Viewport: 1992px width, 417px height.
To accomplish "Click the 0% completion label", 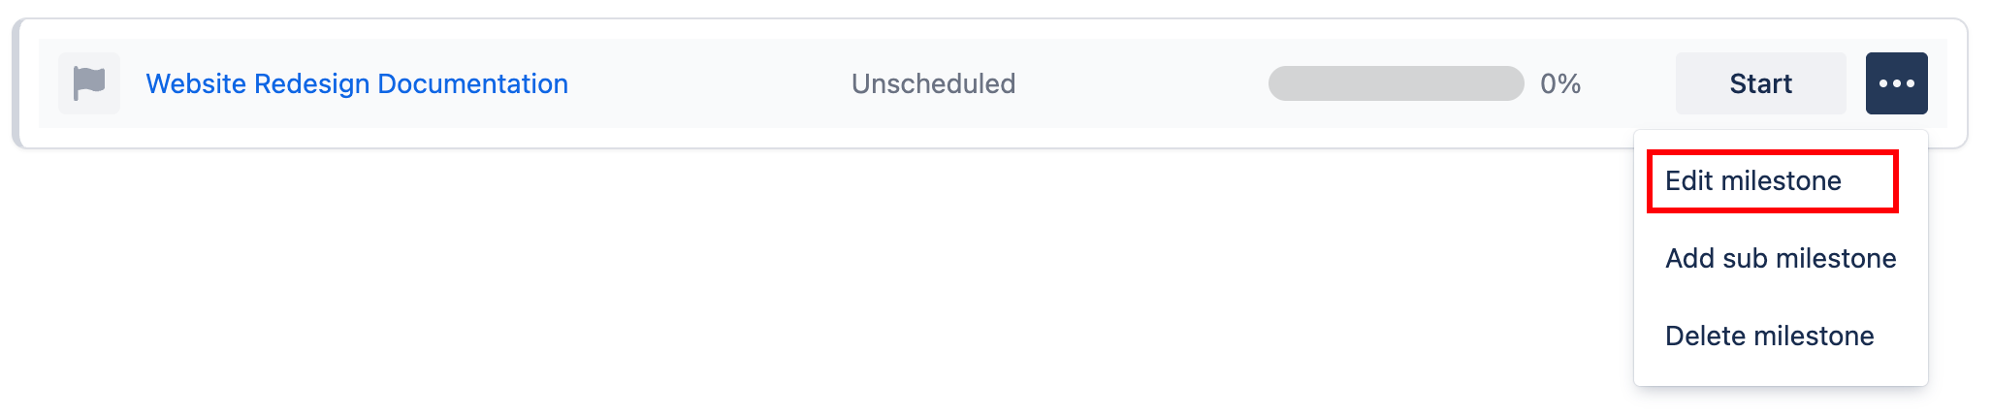I will point(1560,83).
